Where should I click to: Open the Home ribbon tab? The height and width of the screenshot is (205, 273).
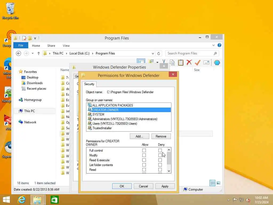36,46
